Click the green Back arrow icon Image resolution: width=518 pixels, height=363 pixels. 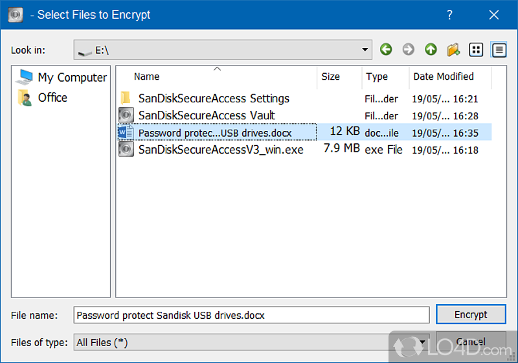pyautogui.click(x=386, y=49)
